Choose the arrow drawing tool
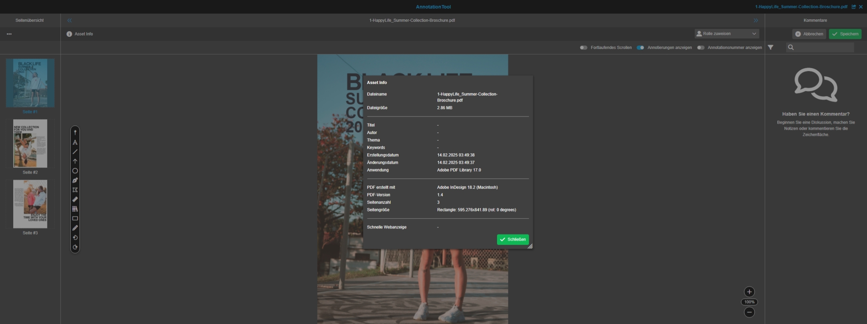 75,161
